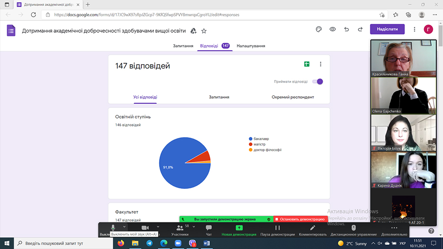443x249 pixels.
Task: Open the 'Окремий респондент' tab
Action: [292, 97]
